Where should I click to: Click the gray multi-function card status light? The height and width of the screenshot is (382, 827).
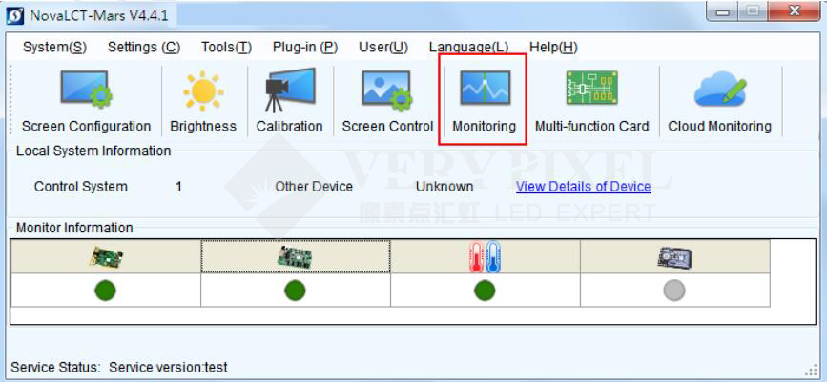[674, 291]
